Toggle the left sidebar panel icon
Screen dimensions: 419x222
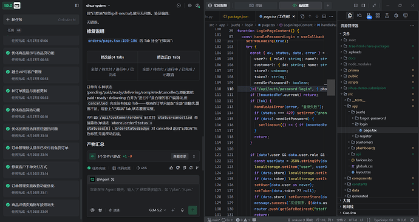pos(77,5)
